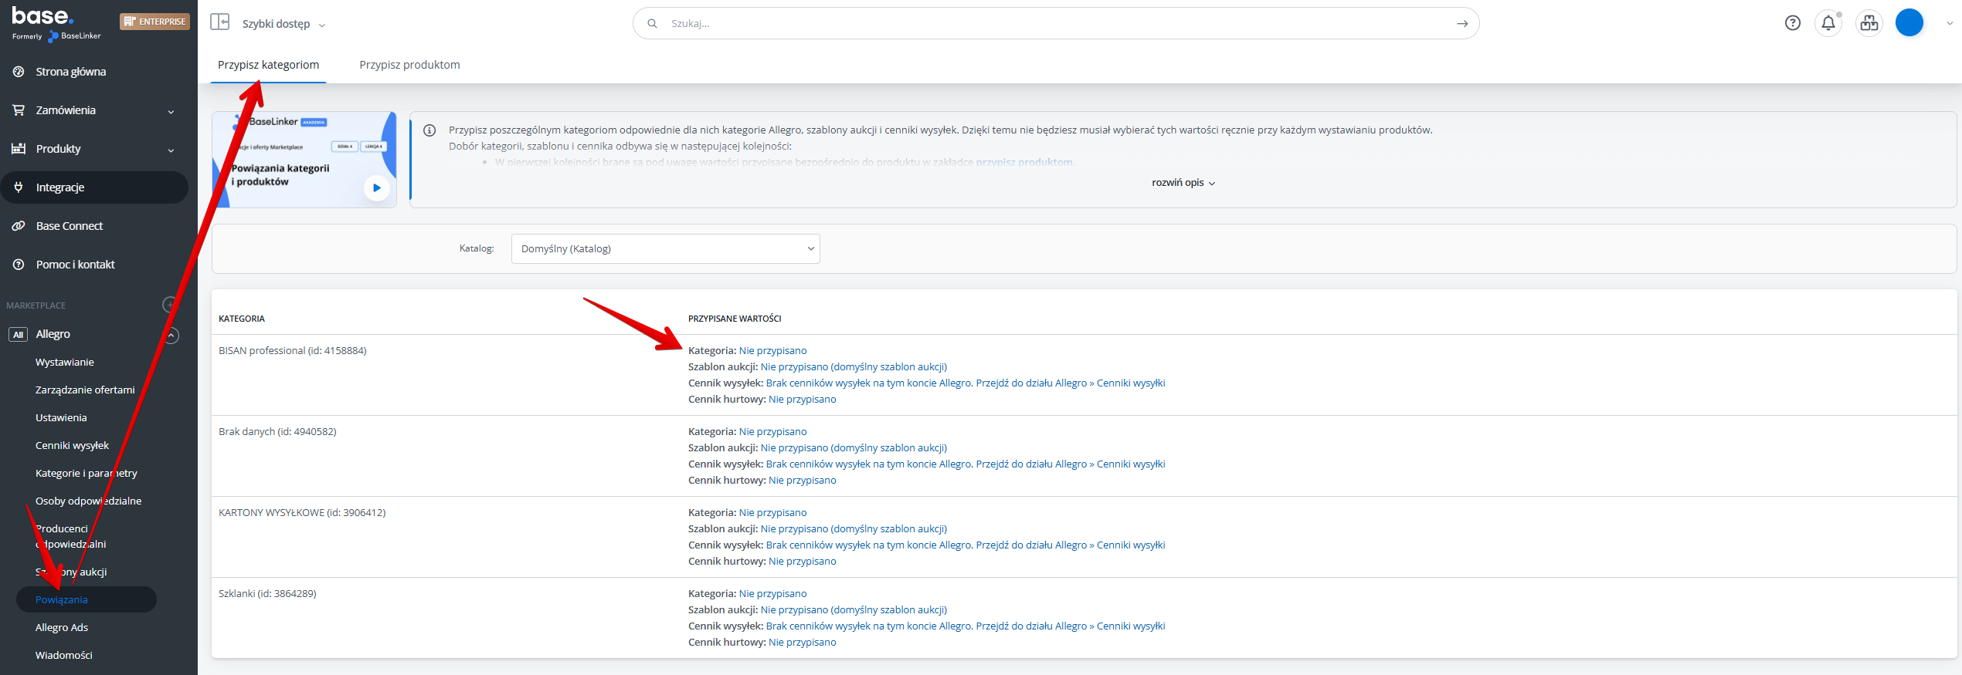Screen dimensions: 1962x675
Task: Click the integrations module icon in header
Action: pos(1869,23)
